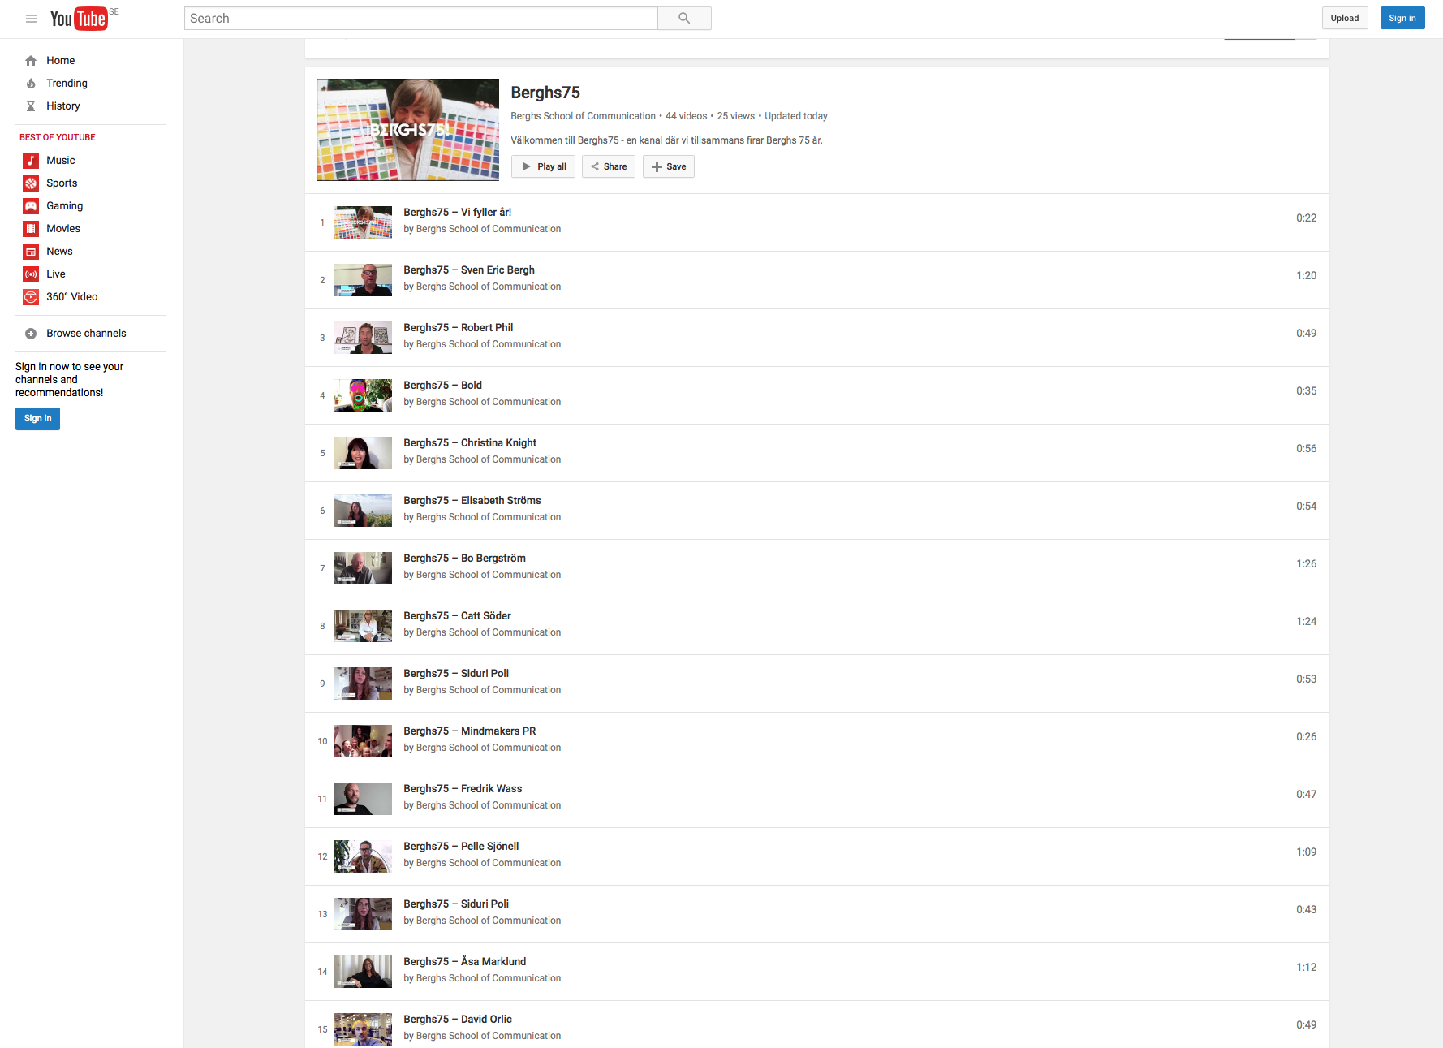The image size is (1443, 1048).
Task: Click the Browse channels plus icon
Action: point(31,334)
